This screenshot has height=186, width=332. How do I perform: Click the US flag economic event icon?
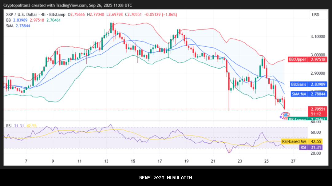click(x=286, y=116)
